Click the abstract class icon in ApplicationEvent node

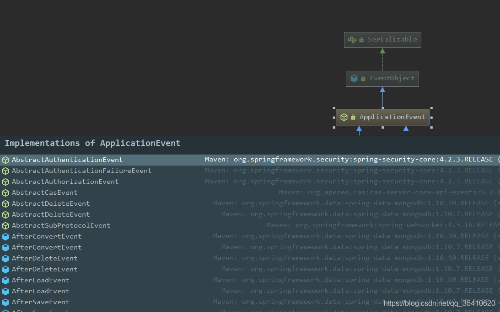344,117
